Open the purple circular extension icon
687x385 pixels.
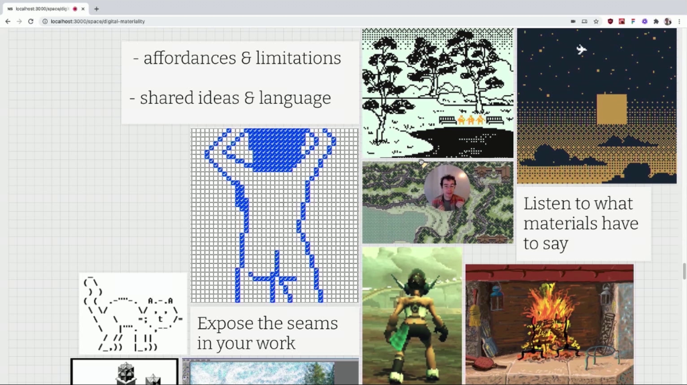[645, 21]
